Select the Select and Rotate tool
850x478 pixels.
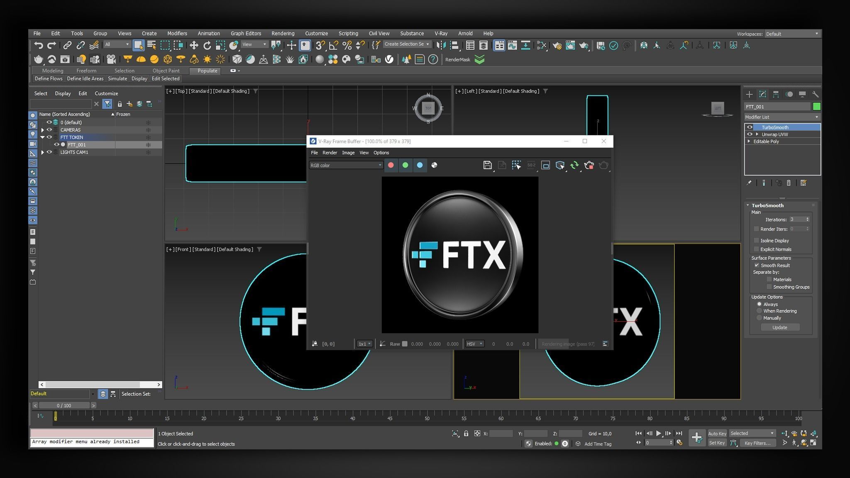[207, 45]
